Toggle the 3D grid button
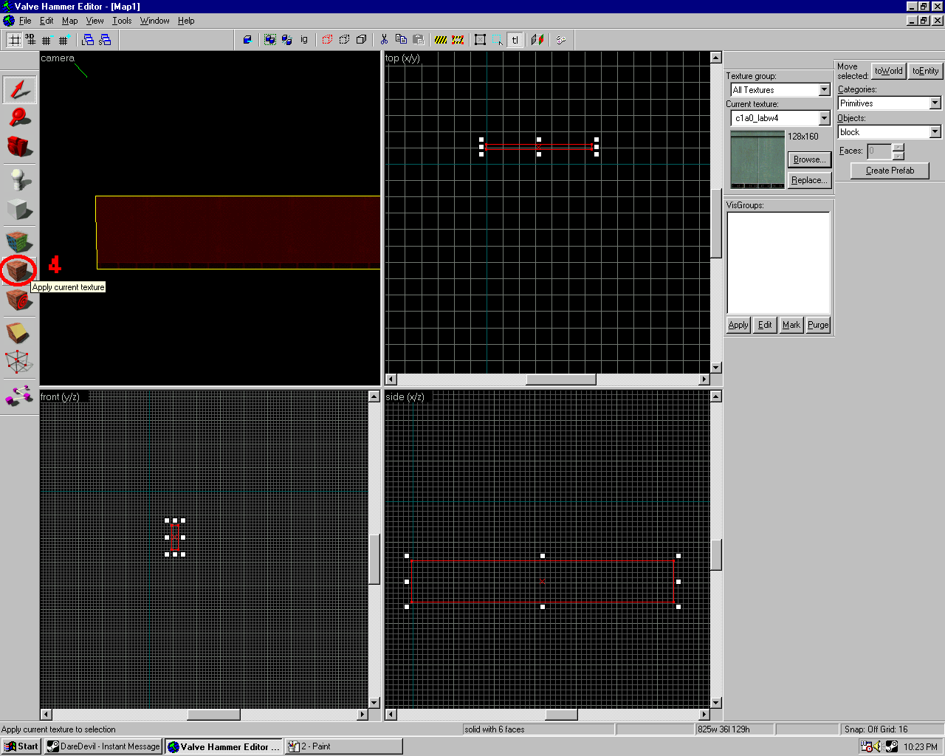Viewport: 945px width, 756px height. tap(30, 40)
